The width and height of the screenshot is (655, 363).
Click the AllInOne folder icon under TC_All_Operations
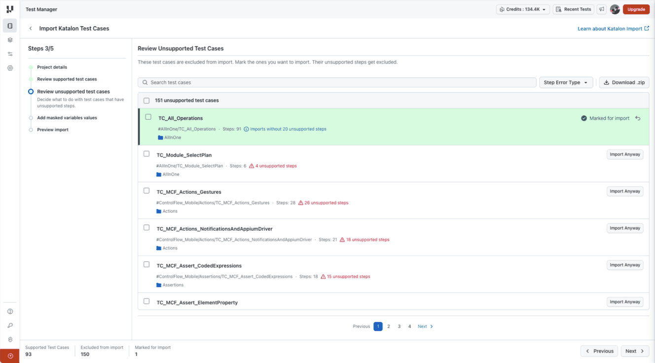coord(160,138)
